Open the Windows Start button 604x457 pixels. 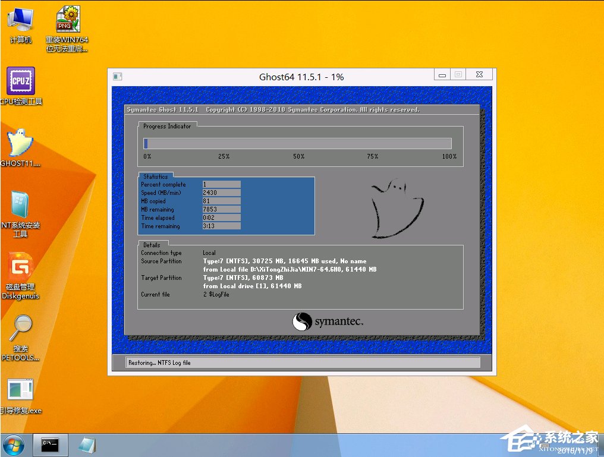tap(14, 445)
